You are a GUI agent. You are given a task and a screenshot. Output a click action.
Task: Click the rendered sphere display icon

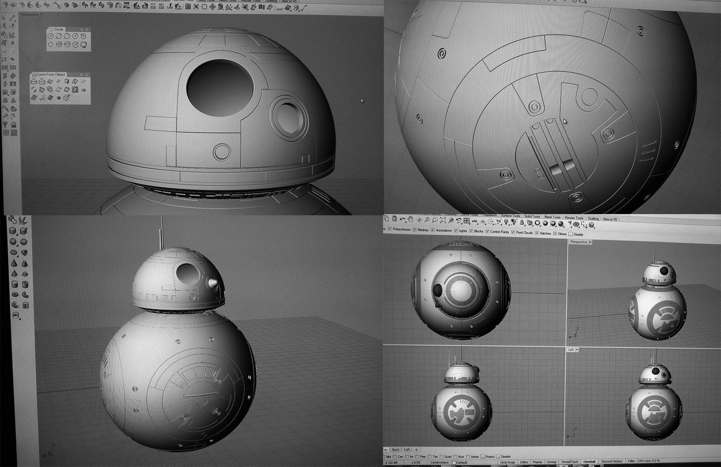(x=561, y=224)
